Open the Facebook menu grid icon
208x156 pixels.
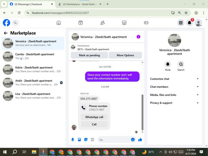coord(181,23)
